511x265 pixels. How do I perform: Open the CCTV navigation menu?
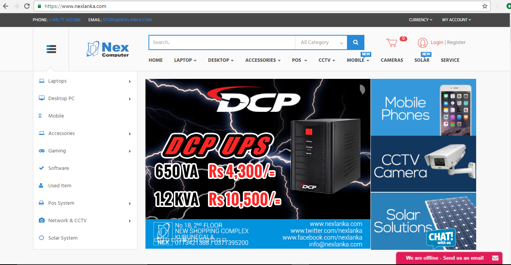327,60
